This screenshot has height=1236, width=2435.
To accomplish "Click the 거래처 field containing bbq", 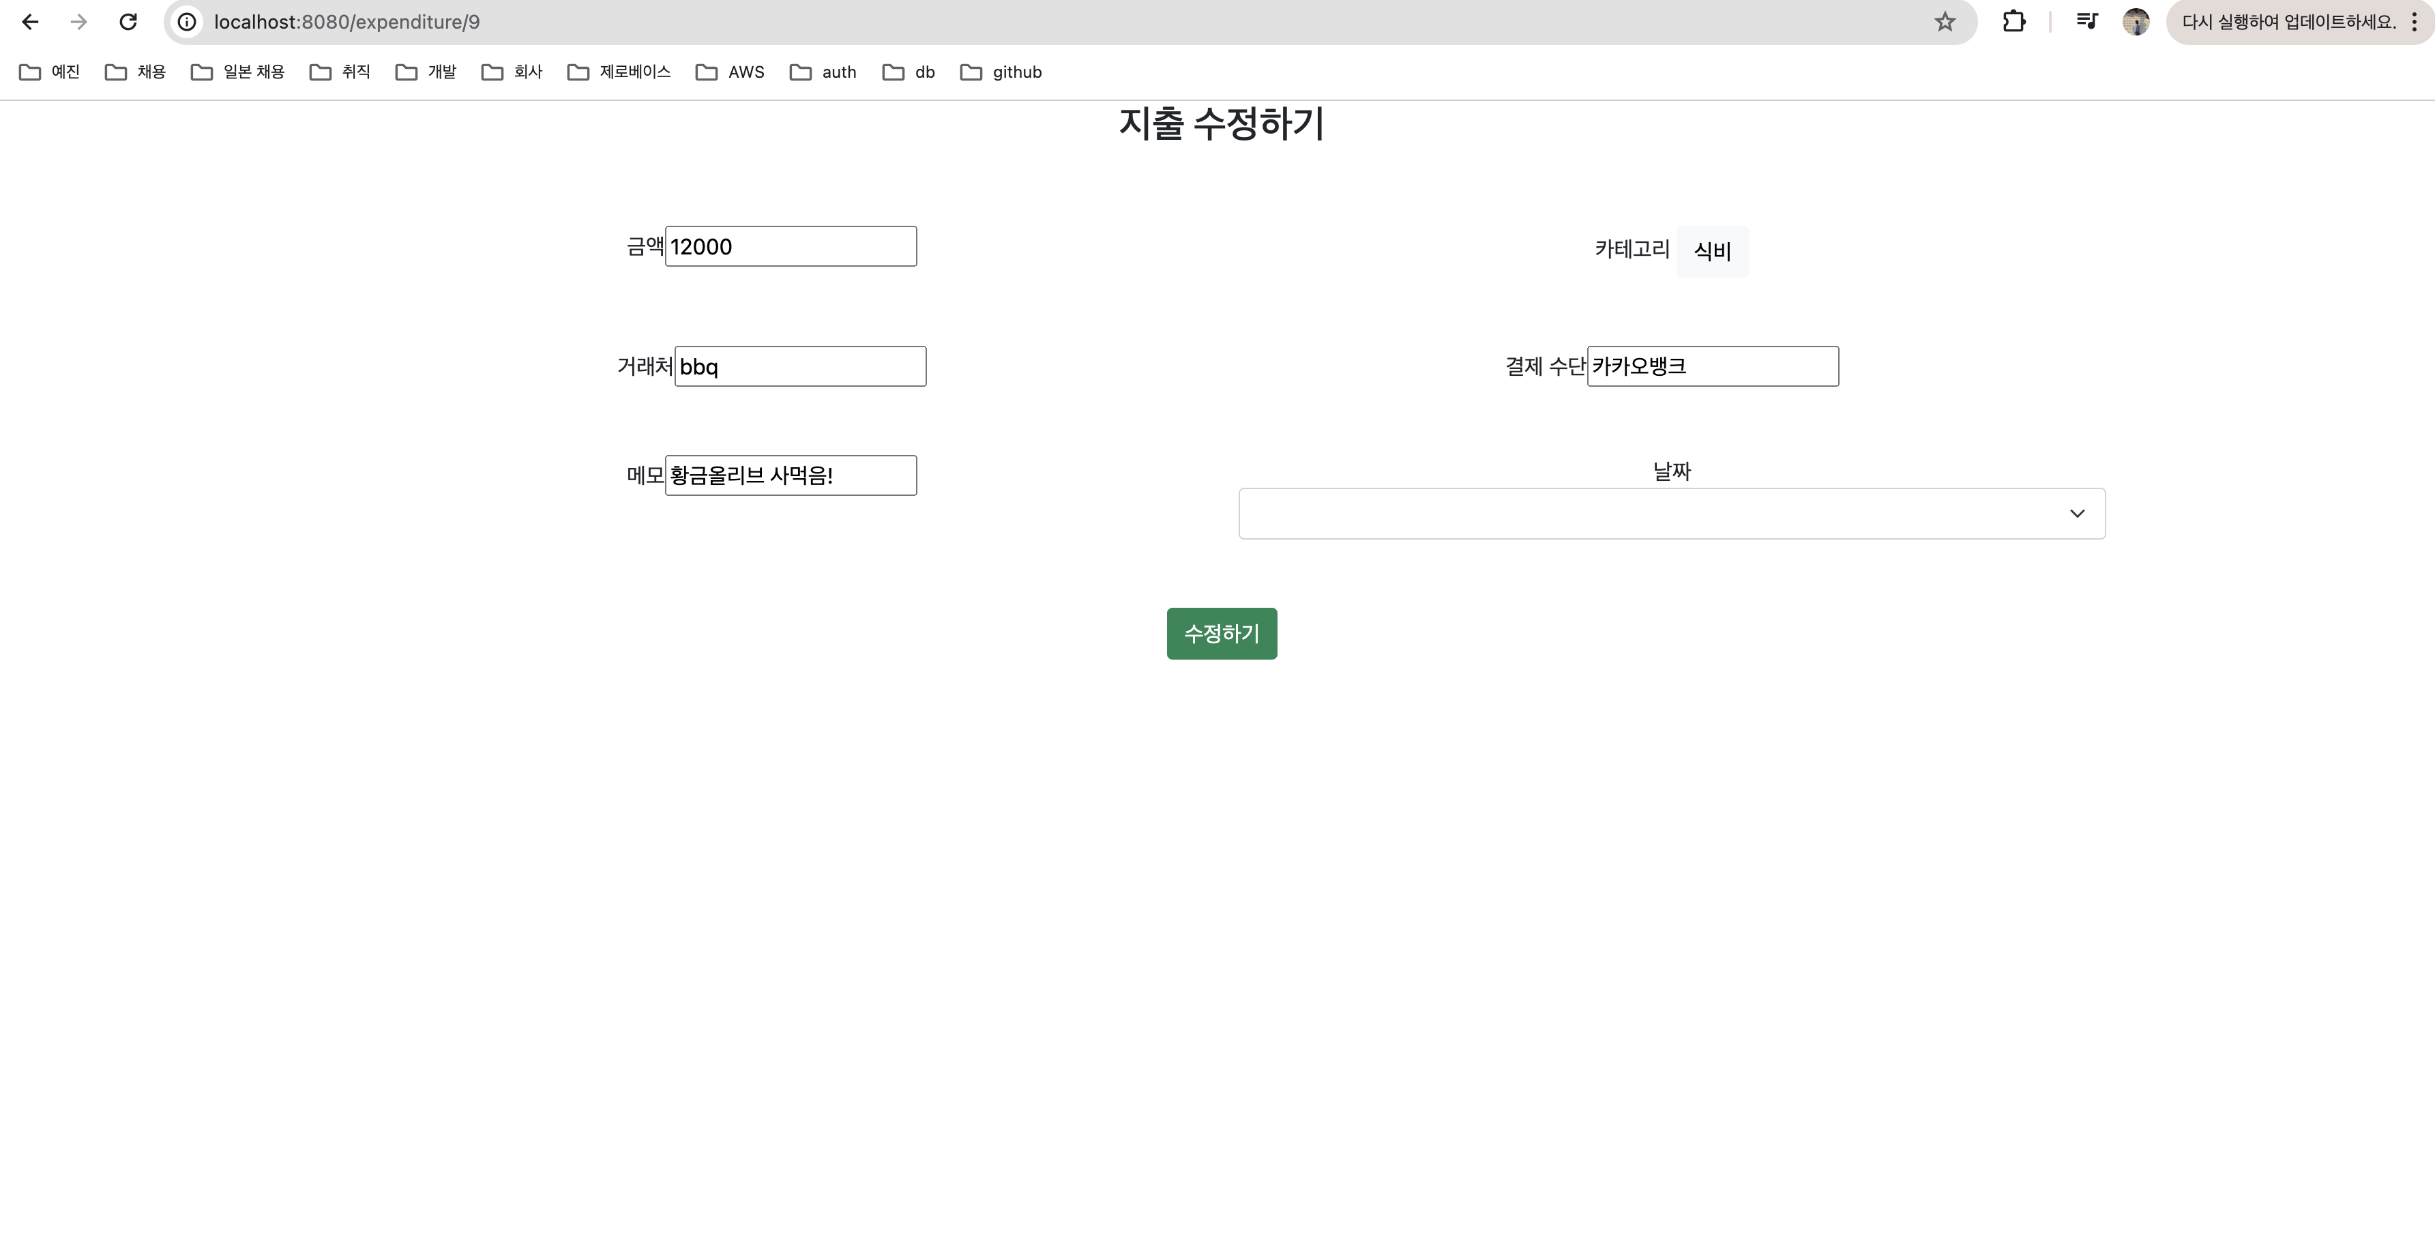I will tap(799, 367).
